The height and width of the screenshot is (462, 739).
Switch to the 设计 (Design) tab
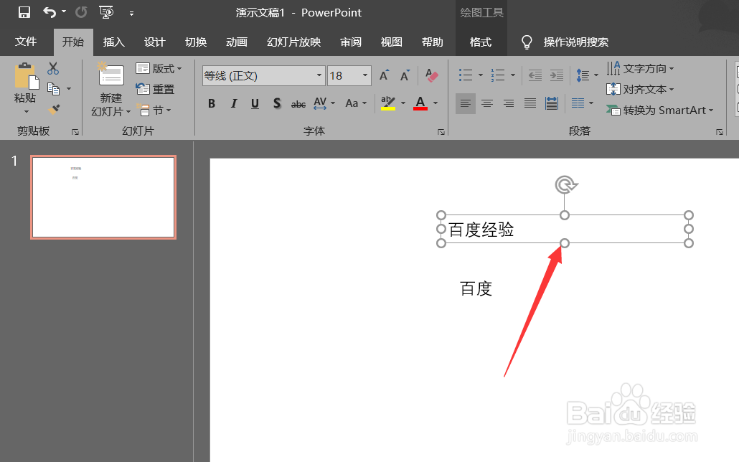pos(154,42)
